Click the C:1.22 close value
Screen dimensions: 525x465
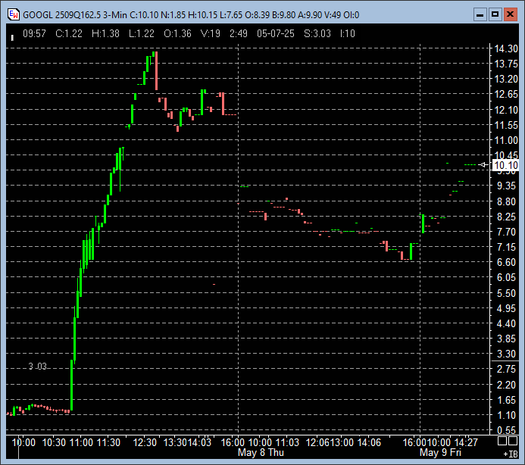pyautogui.click(x=69, y=33)
